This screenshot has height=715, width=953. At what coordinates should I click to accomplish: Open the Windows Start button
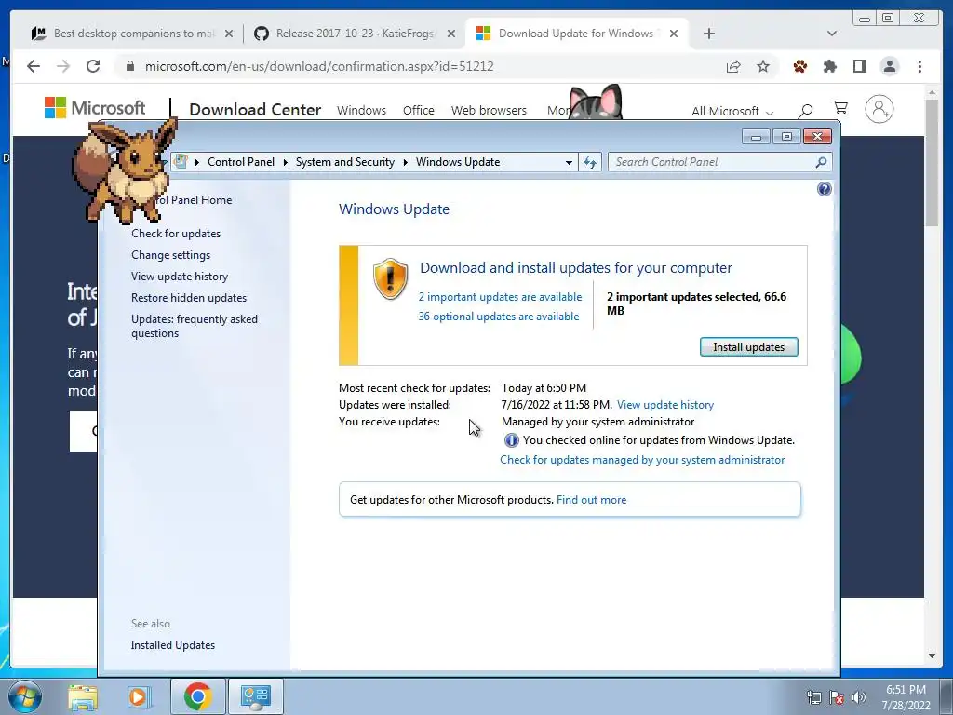[x=25, y=696]
